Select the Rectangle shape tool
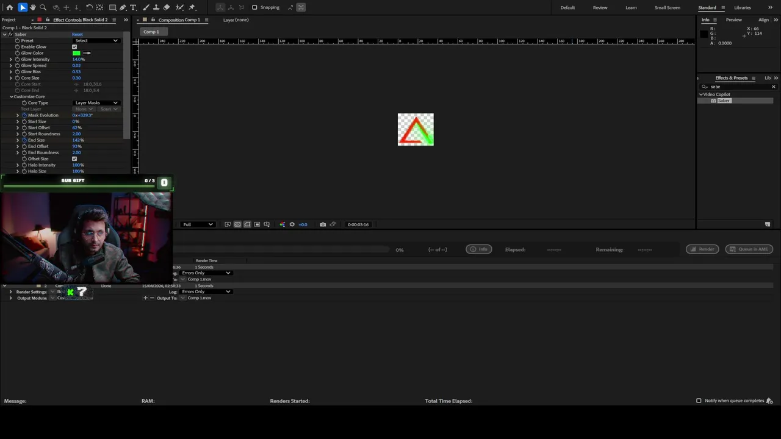The image size is (781, 439). (113, 7)
